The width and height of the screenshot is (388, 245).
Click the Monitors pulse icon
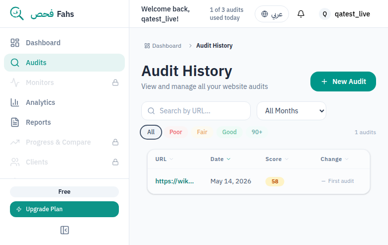click(15, 82)
